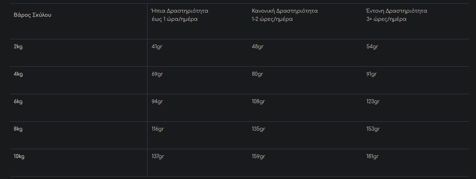The width and height of the screenshot is (476, 179).
Task: Select the 48gr value
Action: pos(257,47)
